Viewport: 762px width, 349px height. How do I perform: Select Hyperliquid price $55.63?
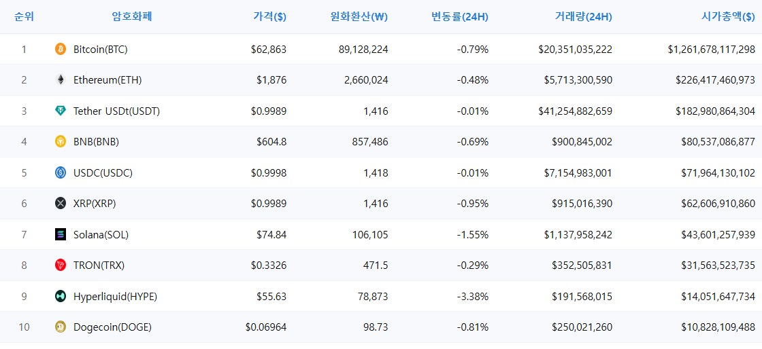pyautogui.click(x=271, y=296)
